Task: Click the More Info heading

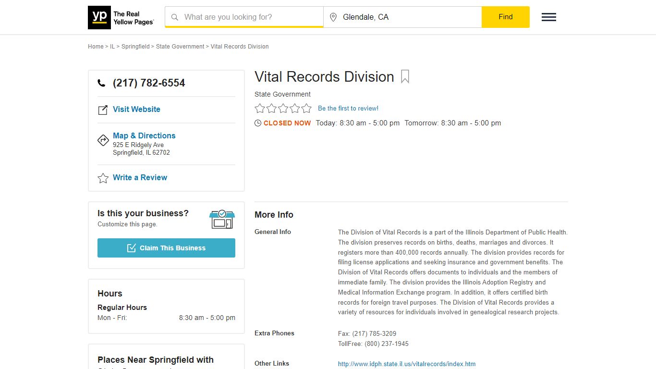Action: click(x=274, y=215)
